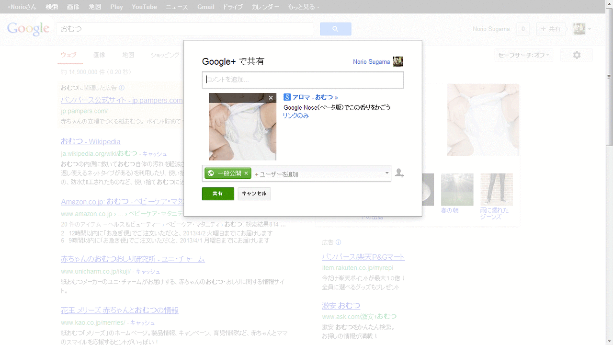The height and width of the screenshot is (345, 613).
Task: Remove the 一般公開 circle chip
Action: pos(246,173)
